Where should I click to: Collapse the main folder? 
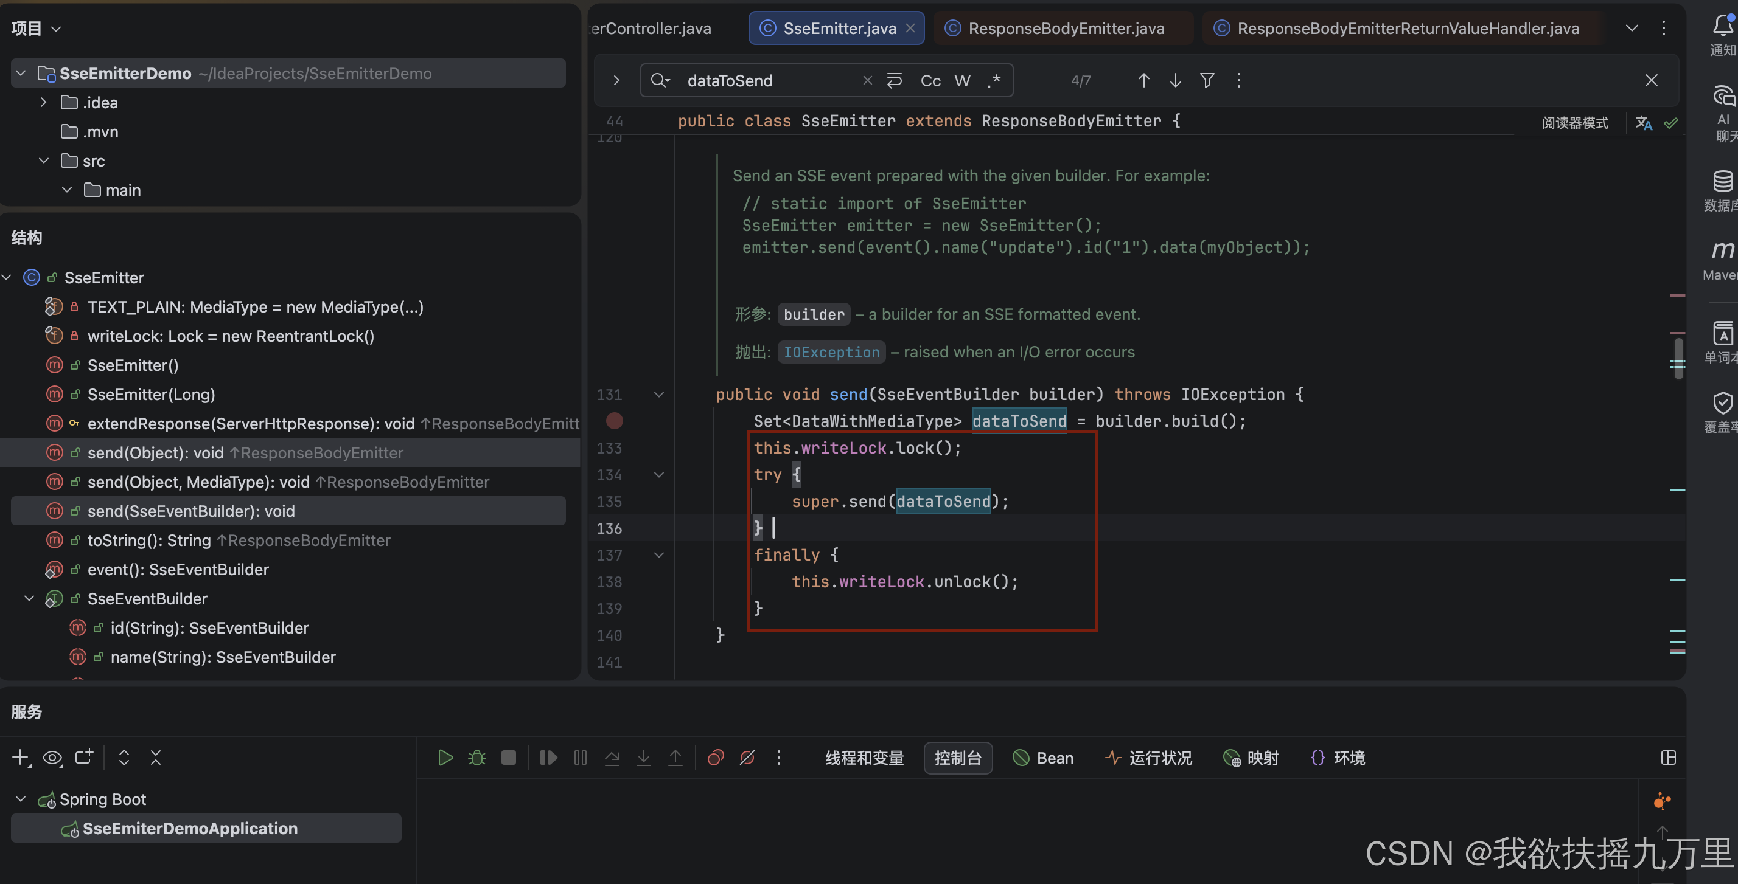click(x=67, y=190)
